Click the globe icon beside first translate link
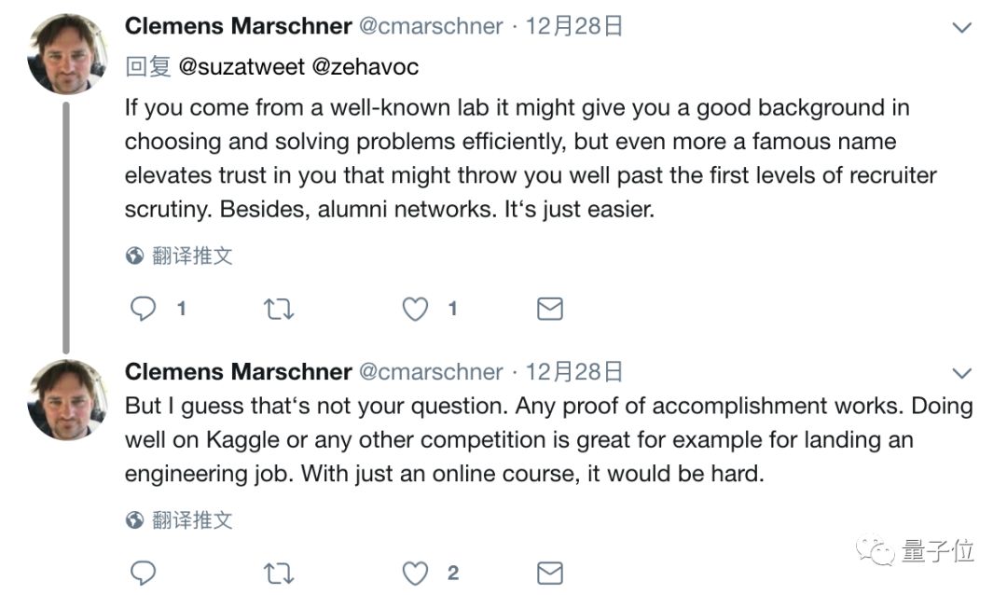The image size is (1007, 595). tap(134, 256)
